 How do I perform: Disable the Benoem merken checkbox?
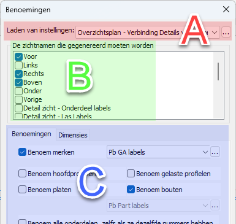[22, 152]
